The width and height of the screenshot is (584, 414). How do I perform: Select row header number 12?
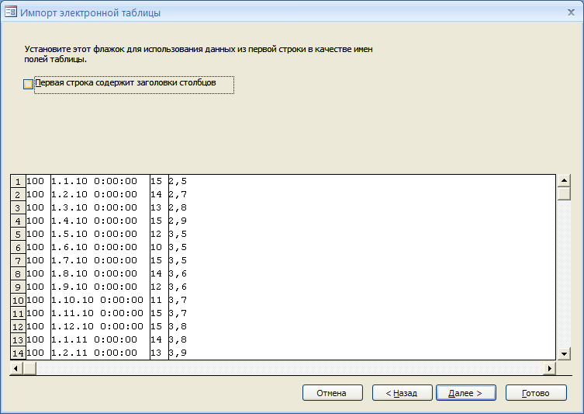[18, 327]
